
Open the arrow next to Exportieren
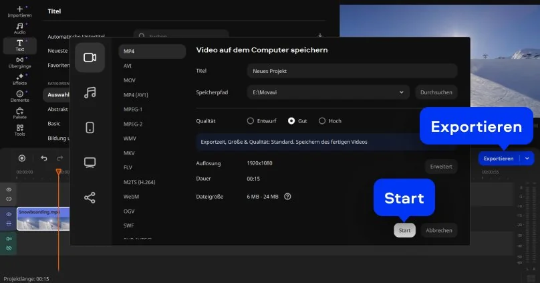(x=527, y=159)
